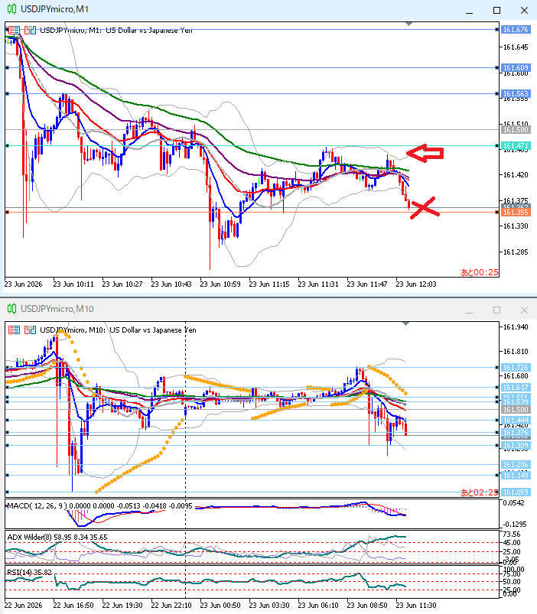Select the 161.206 level label in M10 chart
The width and height of the screenshot is (537, 614).
click(516, 464)
